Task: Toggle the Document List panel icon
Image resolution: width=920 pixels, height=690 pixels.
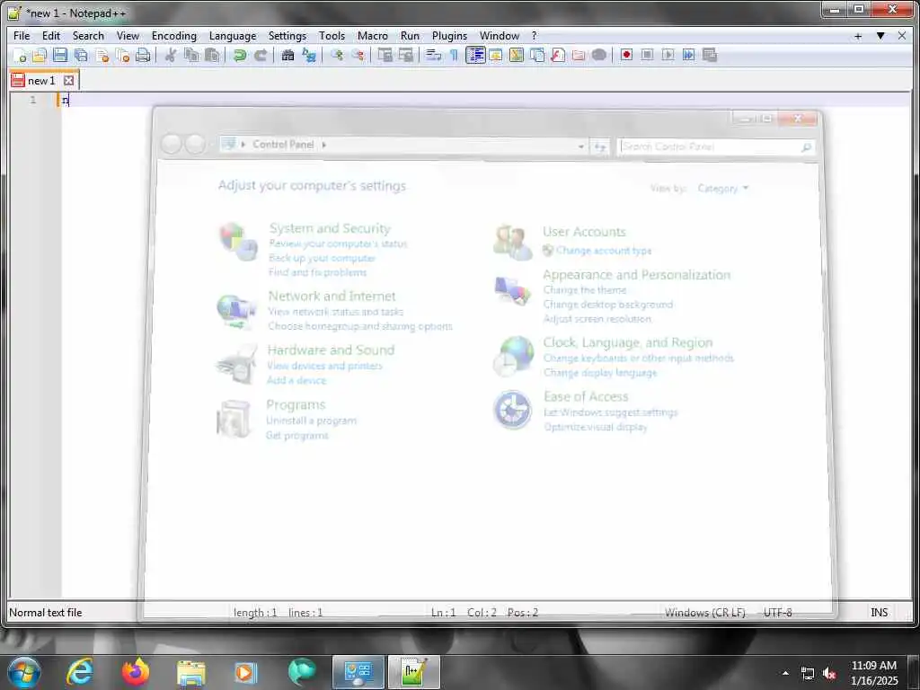Action: [537, 55]
